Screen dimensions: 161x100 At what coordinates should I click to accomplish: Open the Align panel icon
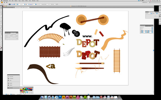(x=8, y=80)
